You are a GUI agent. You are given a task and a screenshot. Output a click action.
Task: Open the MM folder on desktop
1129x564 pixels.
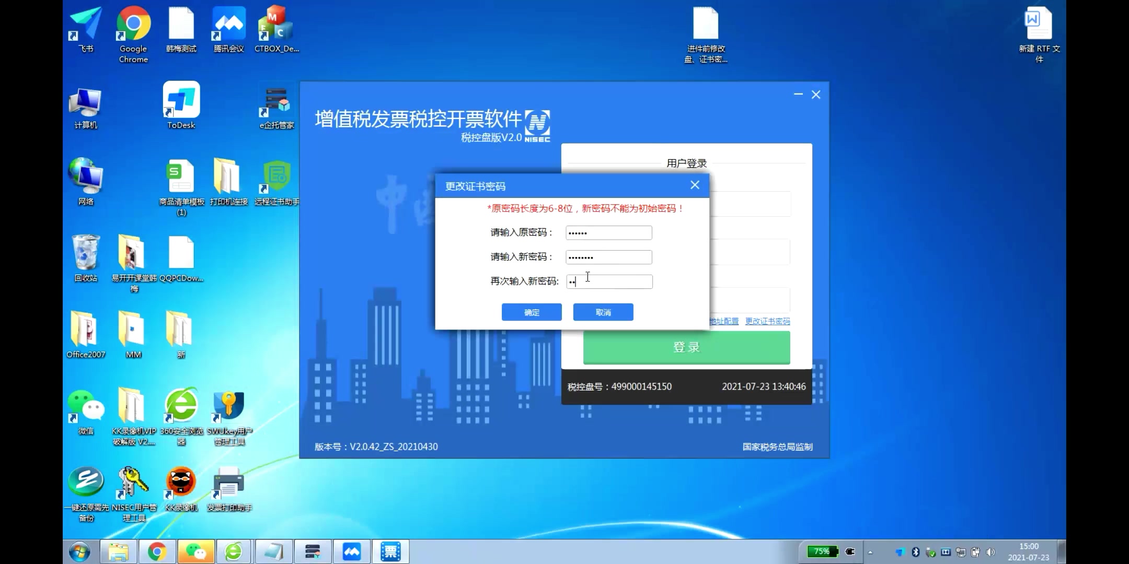(x=133, y=335)
